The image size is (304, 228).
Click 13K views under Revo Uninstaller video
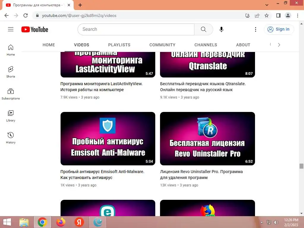coord(168,185)
